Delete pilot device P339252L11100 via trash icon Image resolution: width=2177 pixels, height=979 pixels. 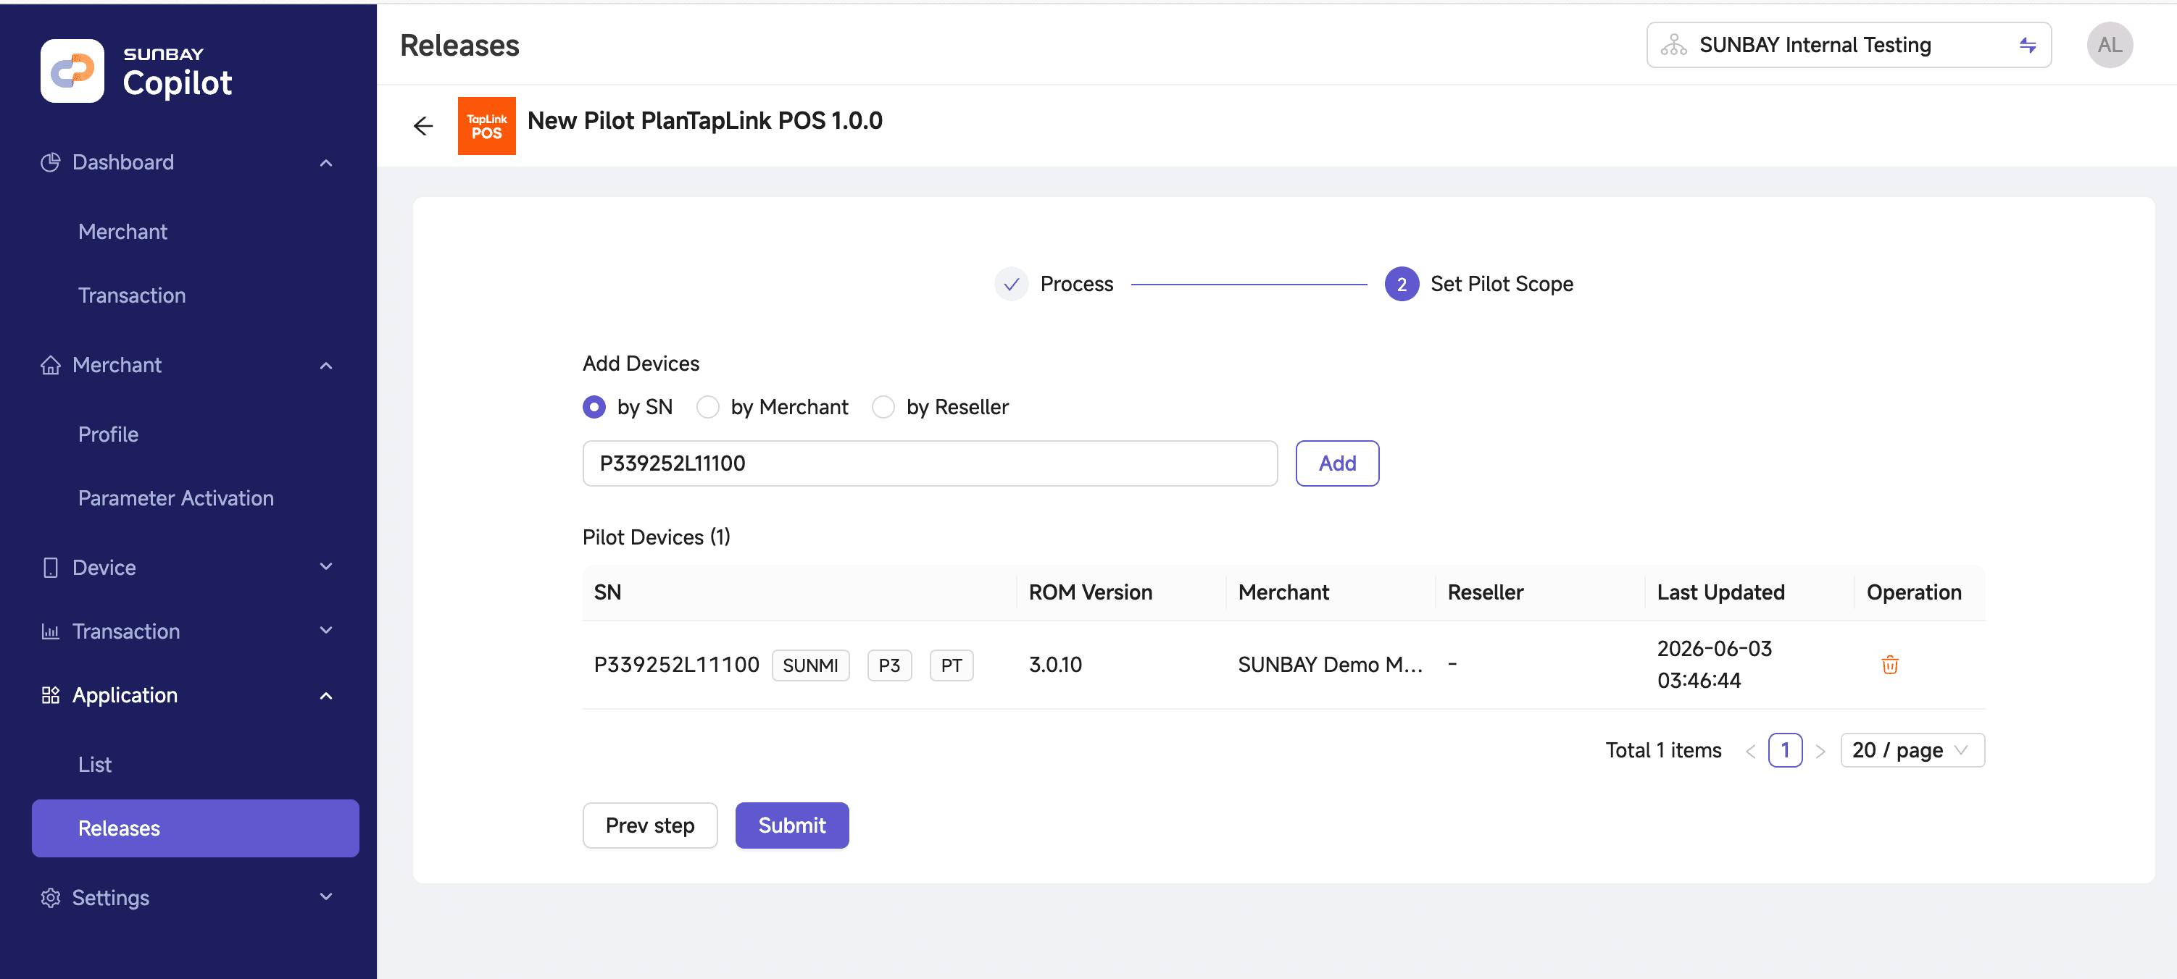1891,665
